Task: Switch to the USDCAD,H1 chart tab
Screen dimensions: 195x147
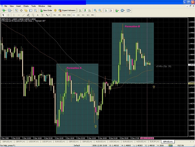Action: (x=114, y=142)
